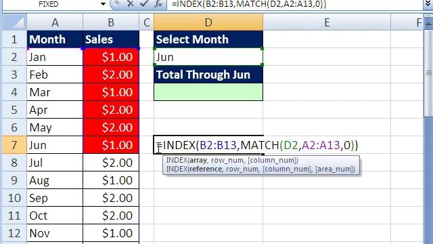Click the Sep cell

pyautogui.click(x=55, y=198)
